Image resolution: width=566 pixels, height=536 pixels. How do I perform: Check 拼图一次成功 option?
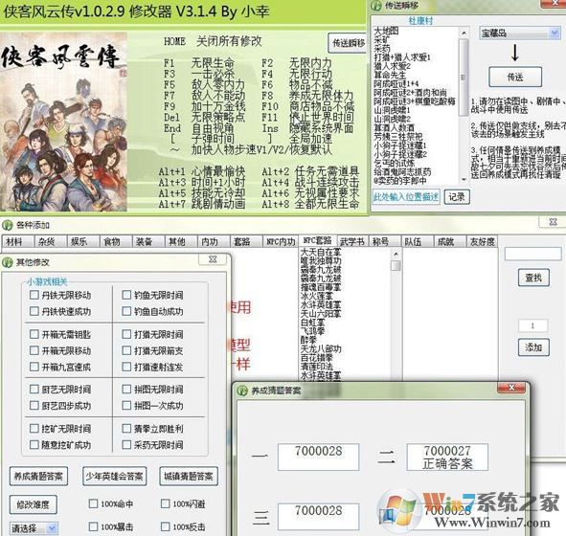click(126, 406)
